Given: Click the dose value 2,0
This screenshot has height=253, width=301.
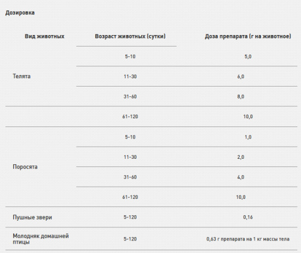Looking at the screenshot, I should click(x=241, y=157).
